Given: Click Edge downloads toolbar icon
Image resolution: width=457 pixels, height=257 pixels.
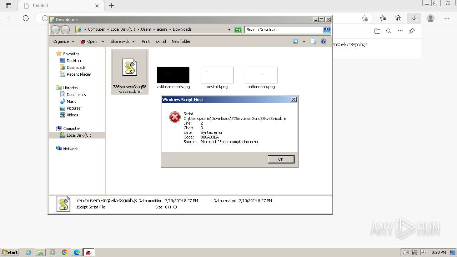Looking at the screenshot, I should [414, 18].
